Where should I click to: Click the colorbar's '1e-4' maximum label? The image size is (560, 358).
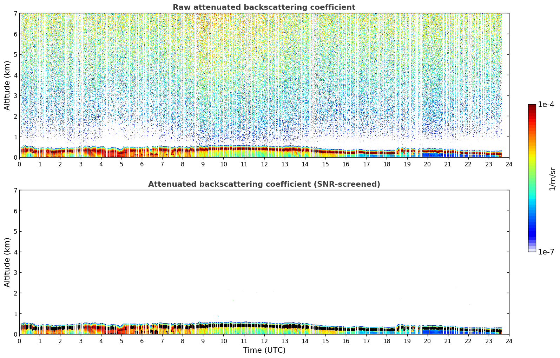546,105
